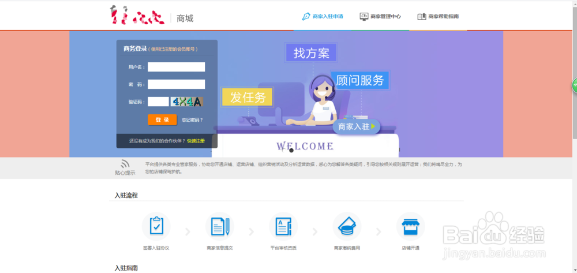Click the yellow 发任务 banner label

point(248,98)
